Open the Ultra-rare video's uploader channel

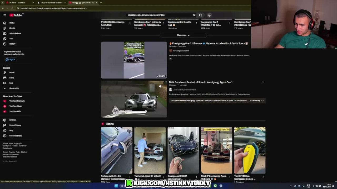(x=181, y=51)
